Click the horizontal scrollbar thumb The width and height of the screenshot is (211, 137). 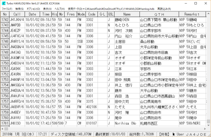(x=6, y=129)
